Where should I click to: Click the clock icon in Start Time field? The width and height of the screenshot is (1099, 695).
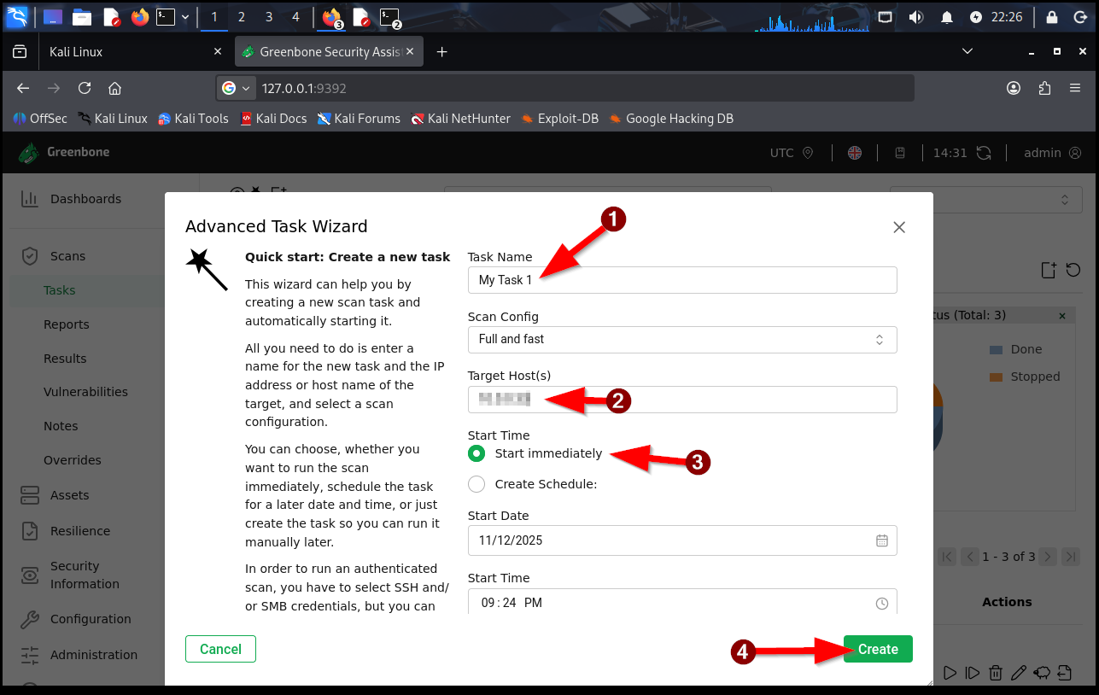coord(881,603)
